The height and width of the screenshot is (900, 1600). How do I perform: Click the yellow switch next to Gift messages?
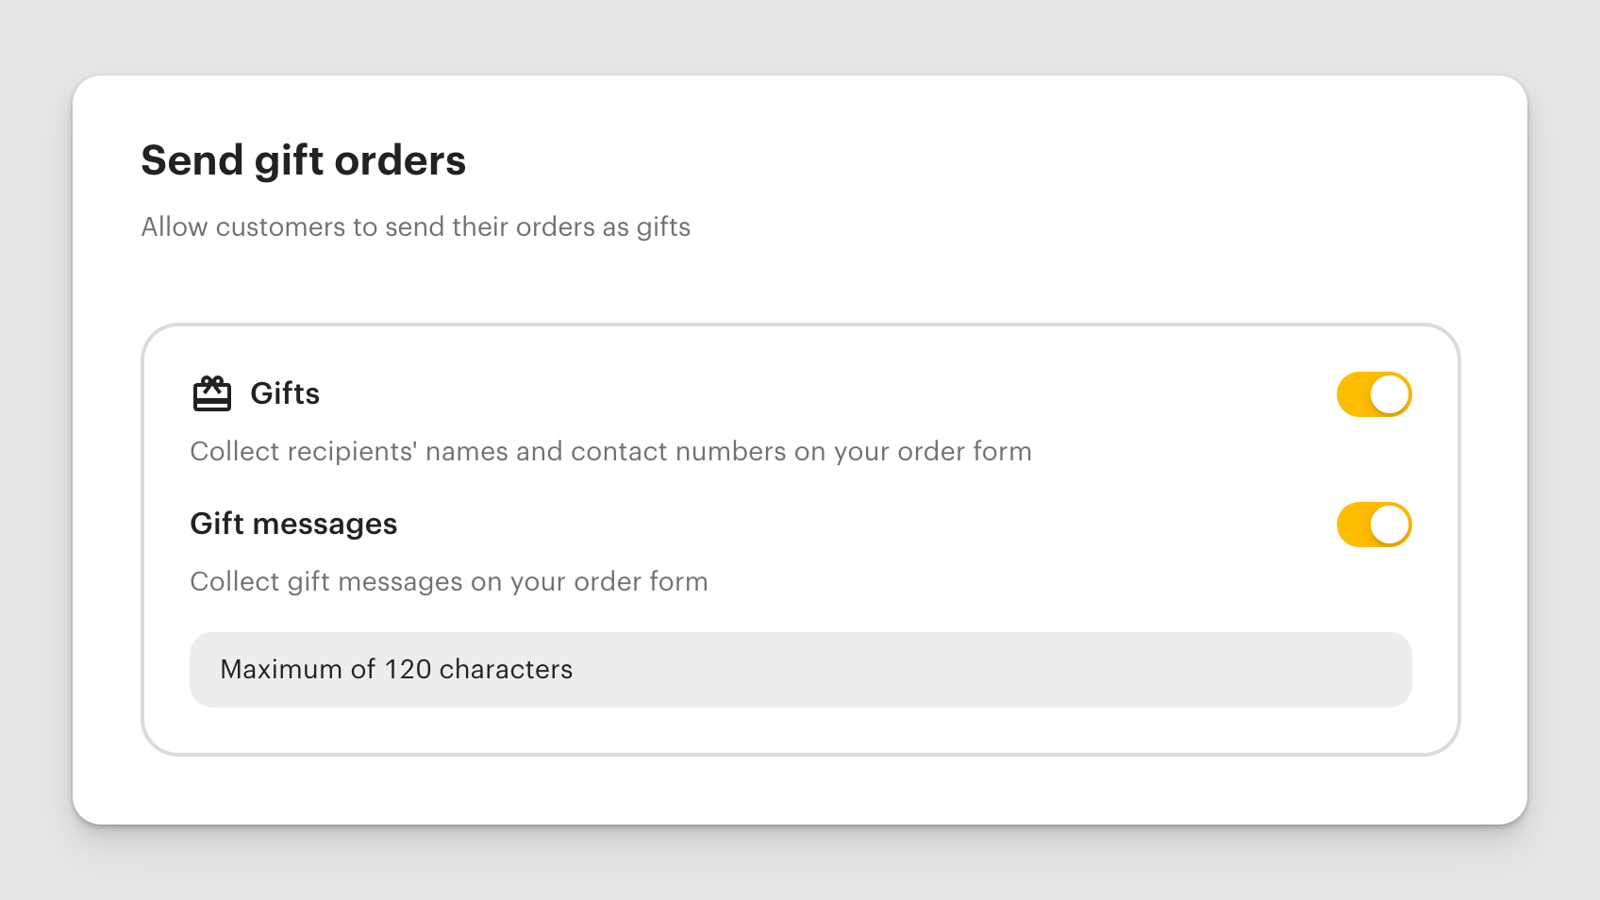tap(1374, 524)
